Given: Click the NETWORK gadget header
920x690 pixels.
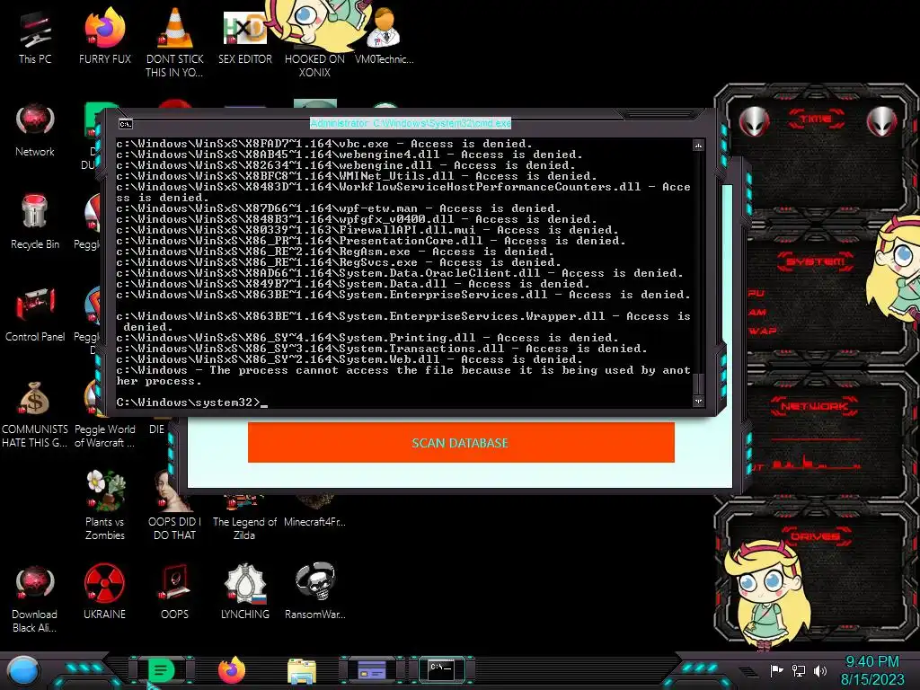Looking at the screenshot, I should click(x=814, y=406).
